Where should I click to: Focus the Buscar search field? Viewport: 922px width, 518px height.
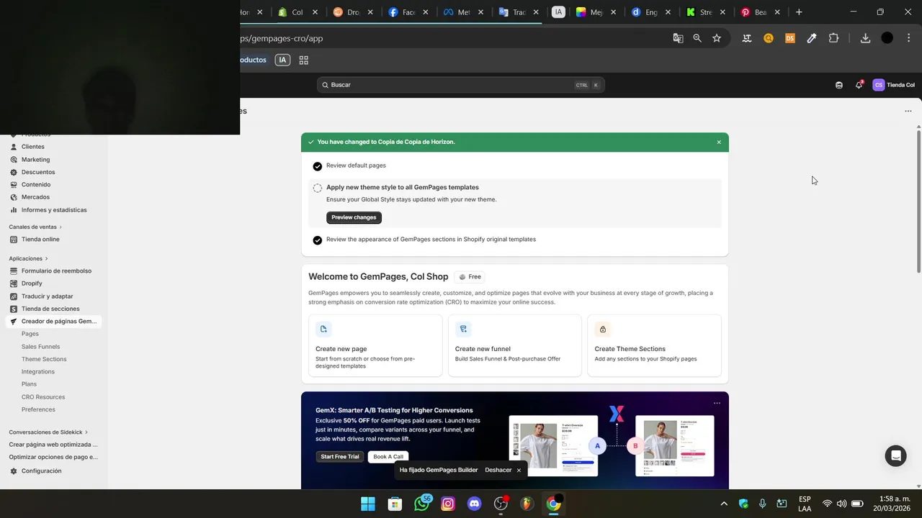(460, 85)
